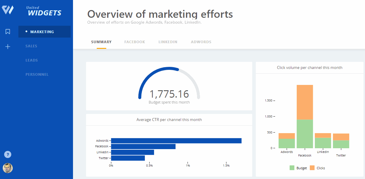Open the bookmark icon in sidebar
Viewport: 365px width, 179px height.
click(8, 32)
